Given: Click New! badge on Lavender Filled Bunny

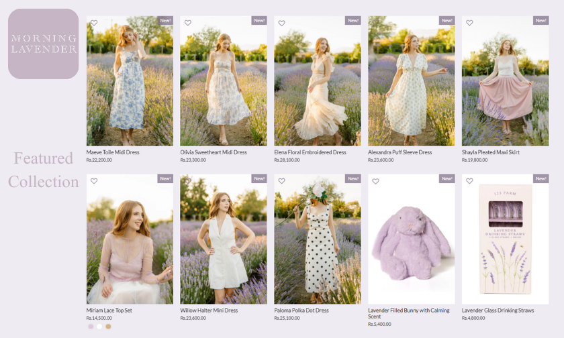Looking at the screenshot, I should [x=446, y=178].
